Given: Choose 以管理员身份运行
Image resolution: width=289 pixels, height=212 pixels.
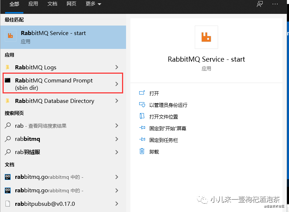Looking at the screenshot, I should (168, 105).
